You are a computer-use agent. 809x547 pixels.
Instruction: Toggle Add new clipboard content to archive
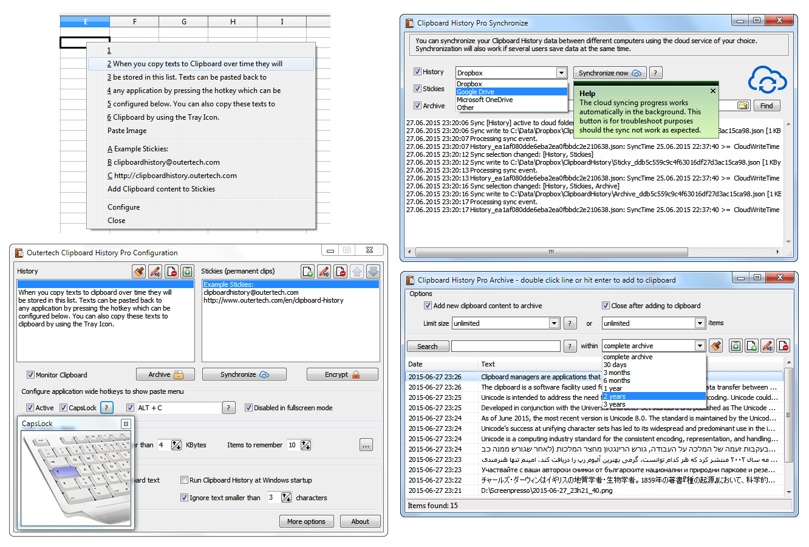coord(428,306)
